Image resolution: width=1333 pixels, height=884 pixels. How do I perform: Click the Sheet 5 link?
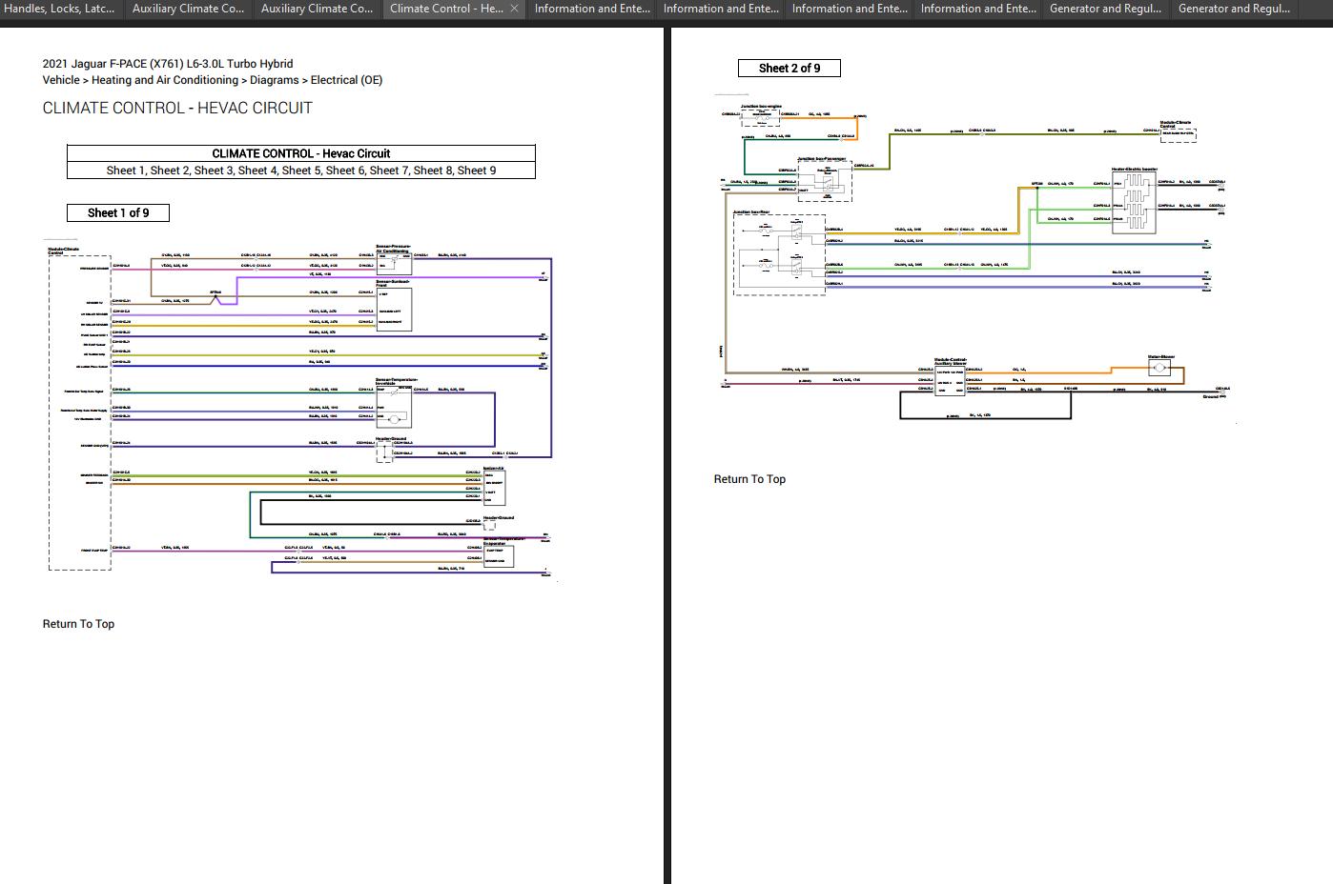point(301,171)
